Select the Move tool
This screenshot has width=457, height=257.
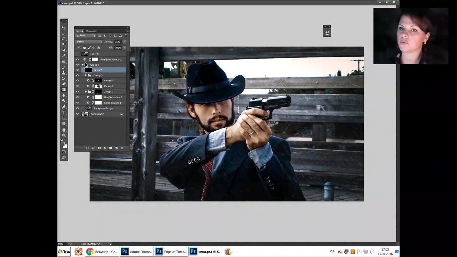point(64,27)
